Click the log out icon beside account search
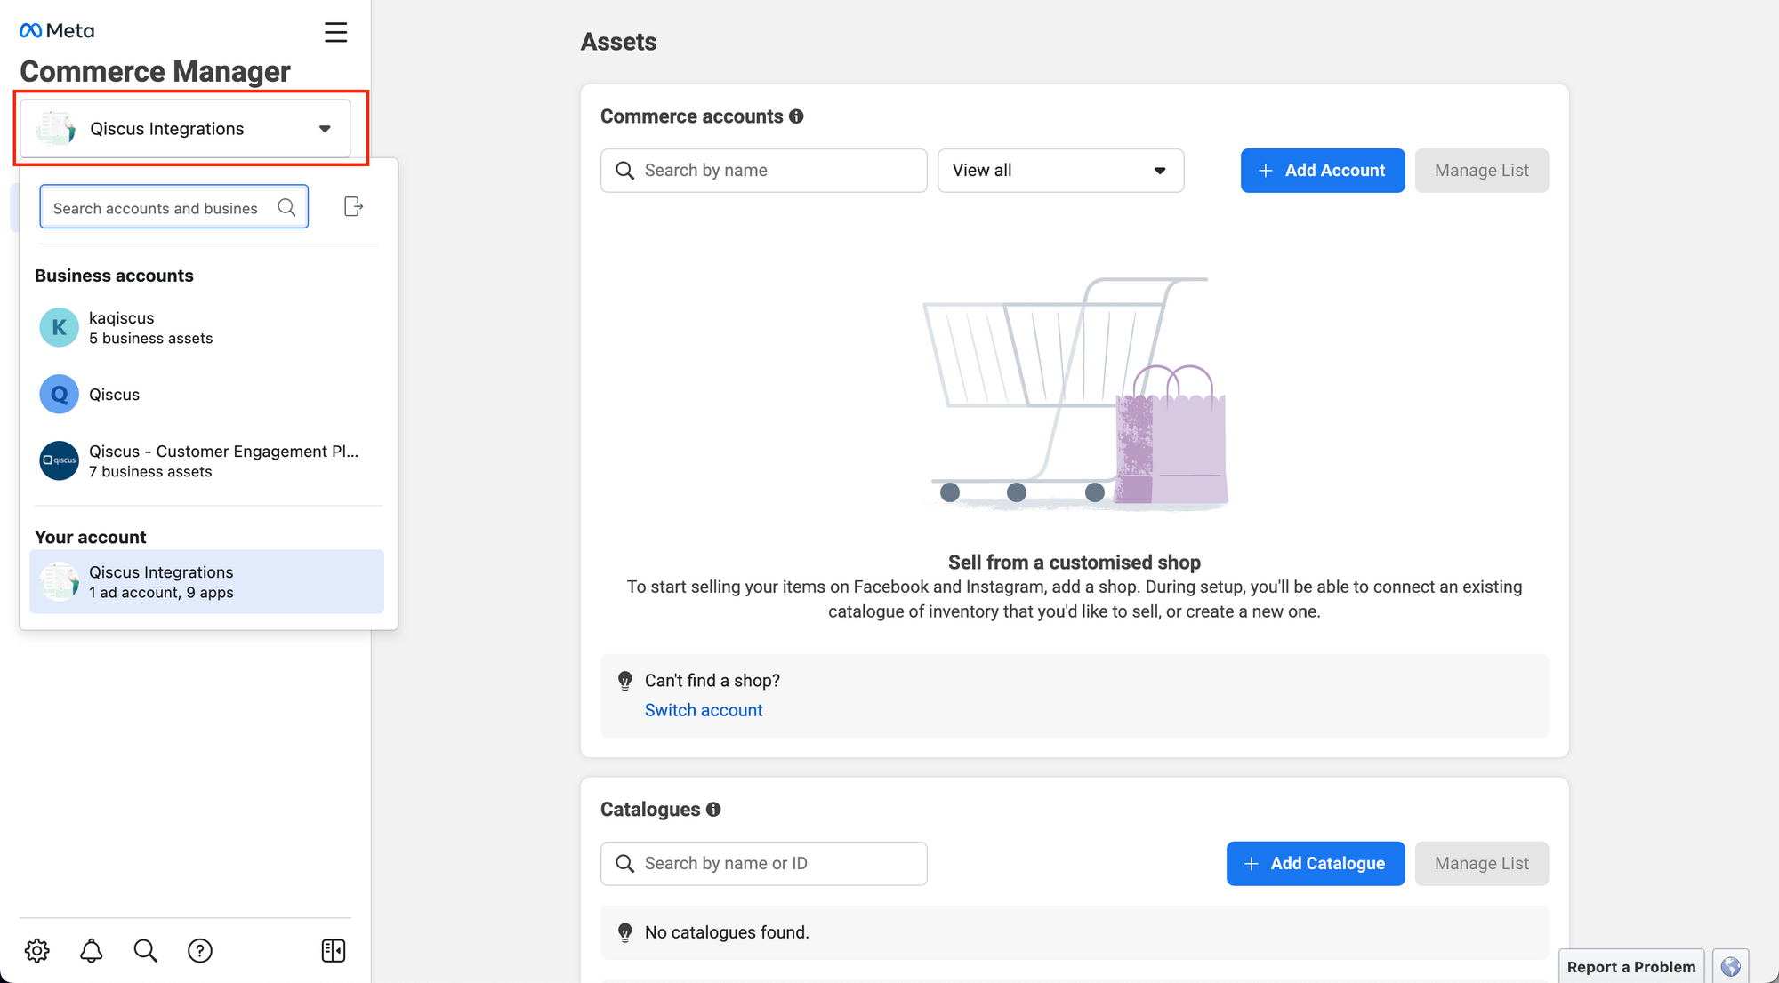The image size is (1779, 983). [353, 207]
